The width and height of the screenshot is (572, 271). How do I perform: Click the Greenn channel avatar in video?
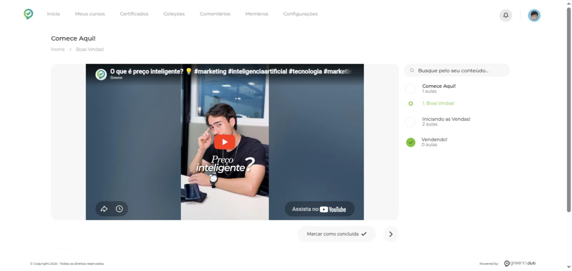[101, 74]
